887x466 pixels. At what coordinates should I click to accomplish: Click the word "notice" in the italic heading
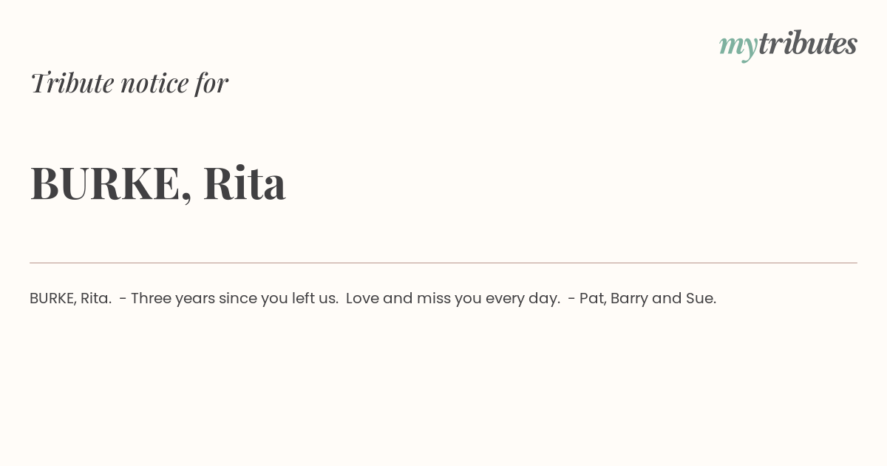tap(154, 84)
